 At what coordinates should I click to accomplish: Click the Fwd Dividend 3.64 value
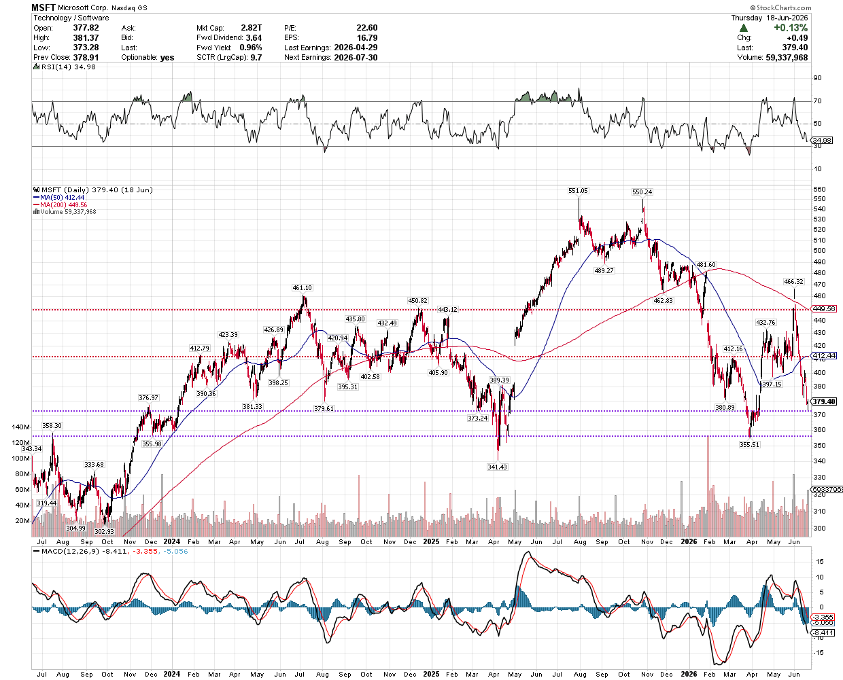point(254,37)
